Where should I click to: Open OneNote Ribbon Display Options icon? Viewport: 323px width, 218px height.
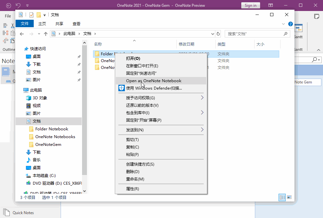click(270, 5)
